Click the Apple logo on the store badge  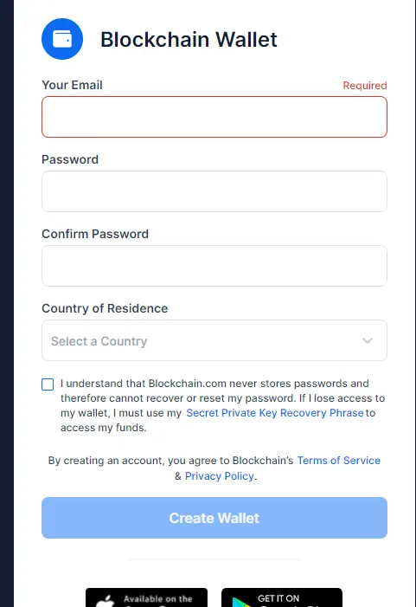[106, 601]
